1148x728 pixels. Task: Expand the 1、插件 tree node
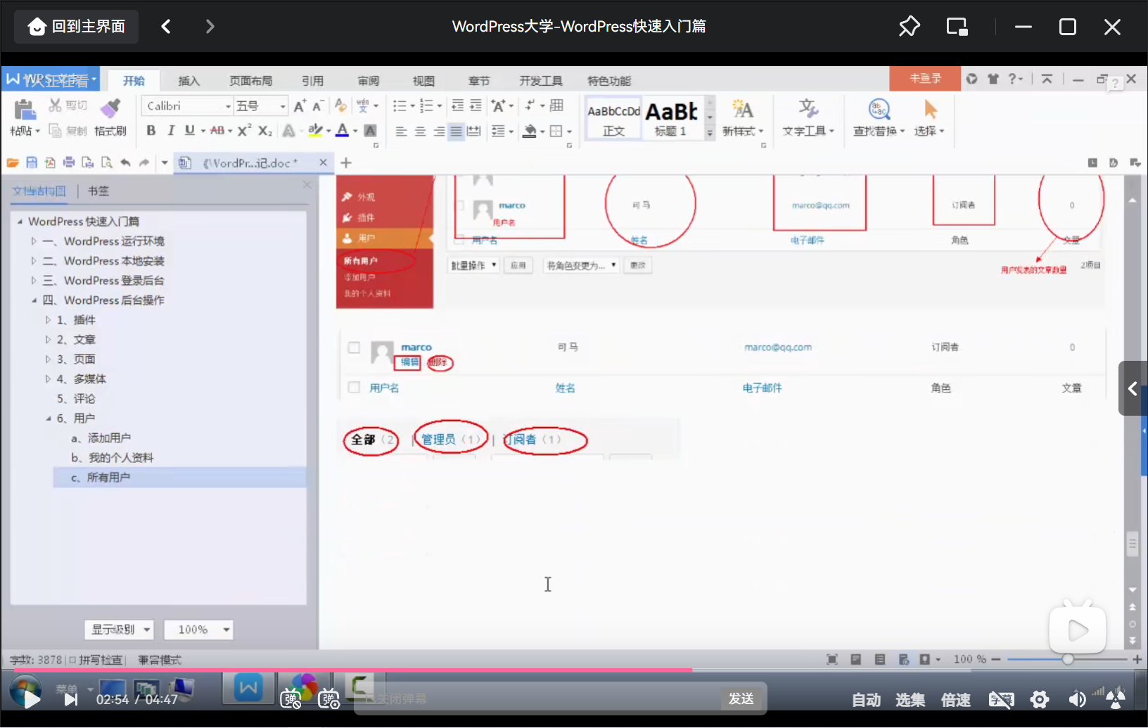(48, 320)
